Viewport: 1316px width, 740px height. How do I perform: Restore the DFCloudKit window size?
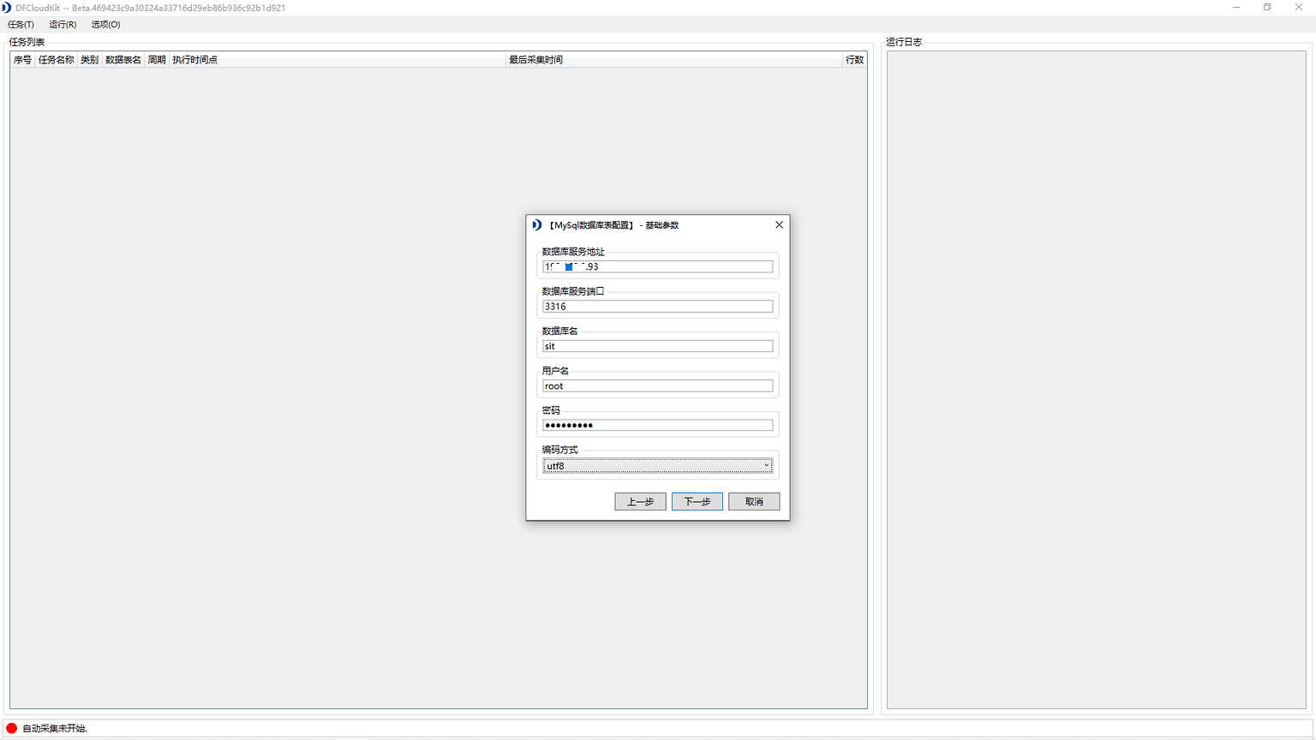1267,8
